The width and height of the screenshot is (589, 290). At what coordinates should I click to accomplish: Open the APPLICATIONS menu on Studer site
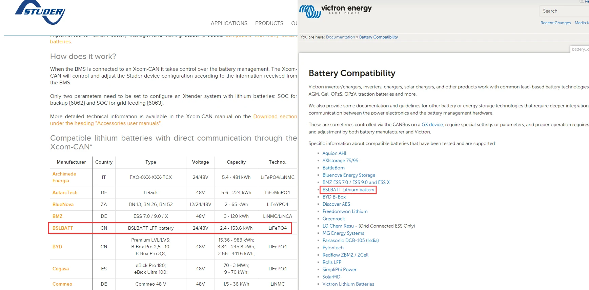(x=229, y=23)
